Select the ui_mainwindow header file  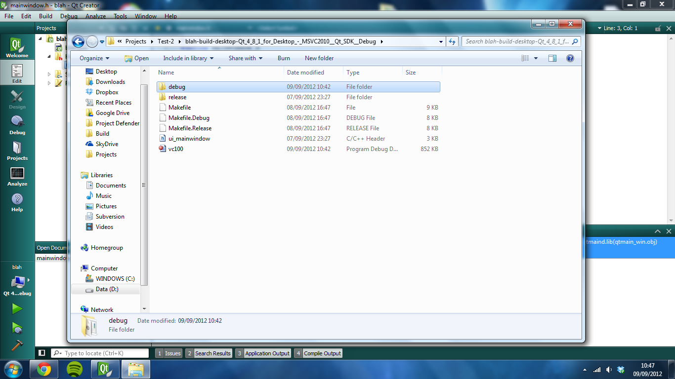298,139
